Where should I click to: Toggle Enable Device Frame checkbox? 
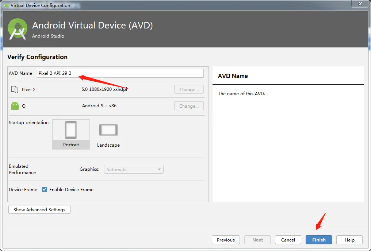45,189
